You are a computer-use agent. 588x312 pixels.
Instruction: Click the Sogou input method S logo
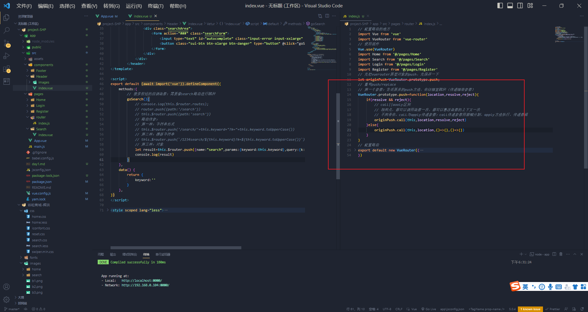(515, 286)
